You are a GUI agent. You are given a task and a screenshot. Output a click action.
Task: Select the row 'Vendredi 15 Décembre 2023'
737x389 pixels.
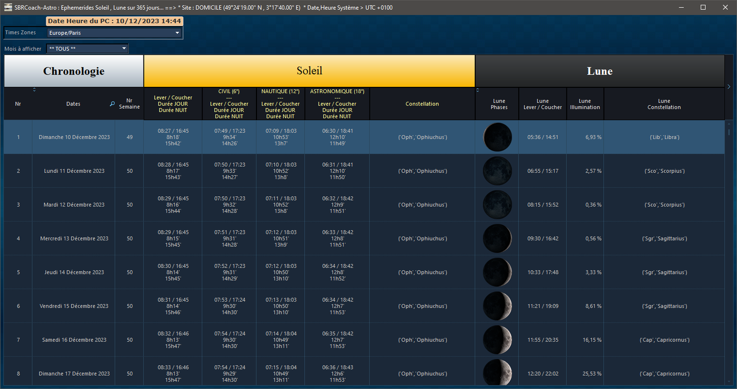(364, 306)
